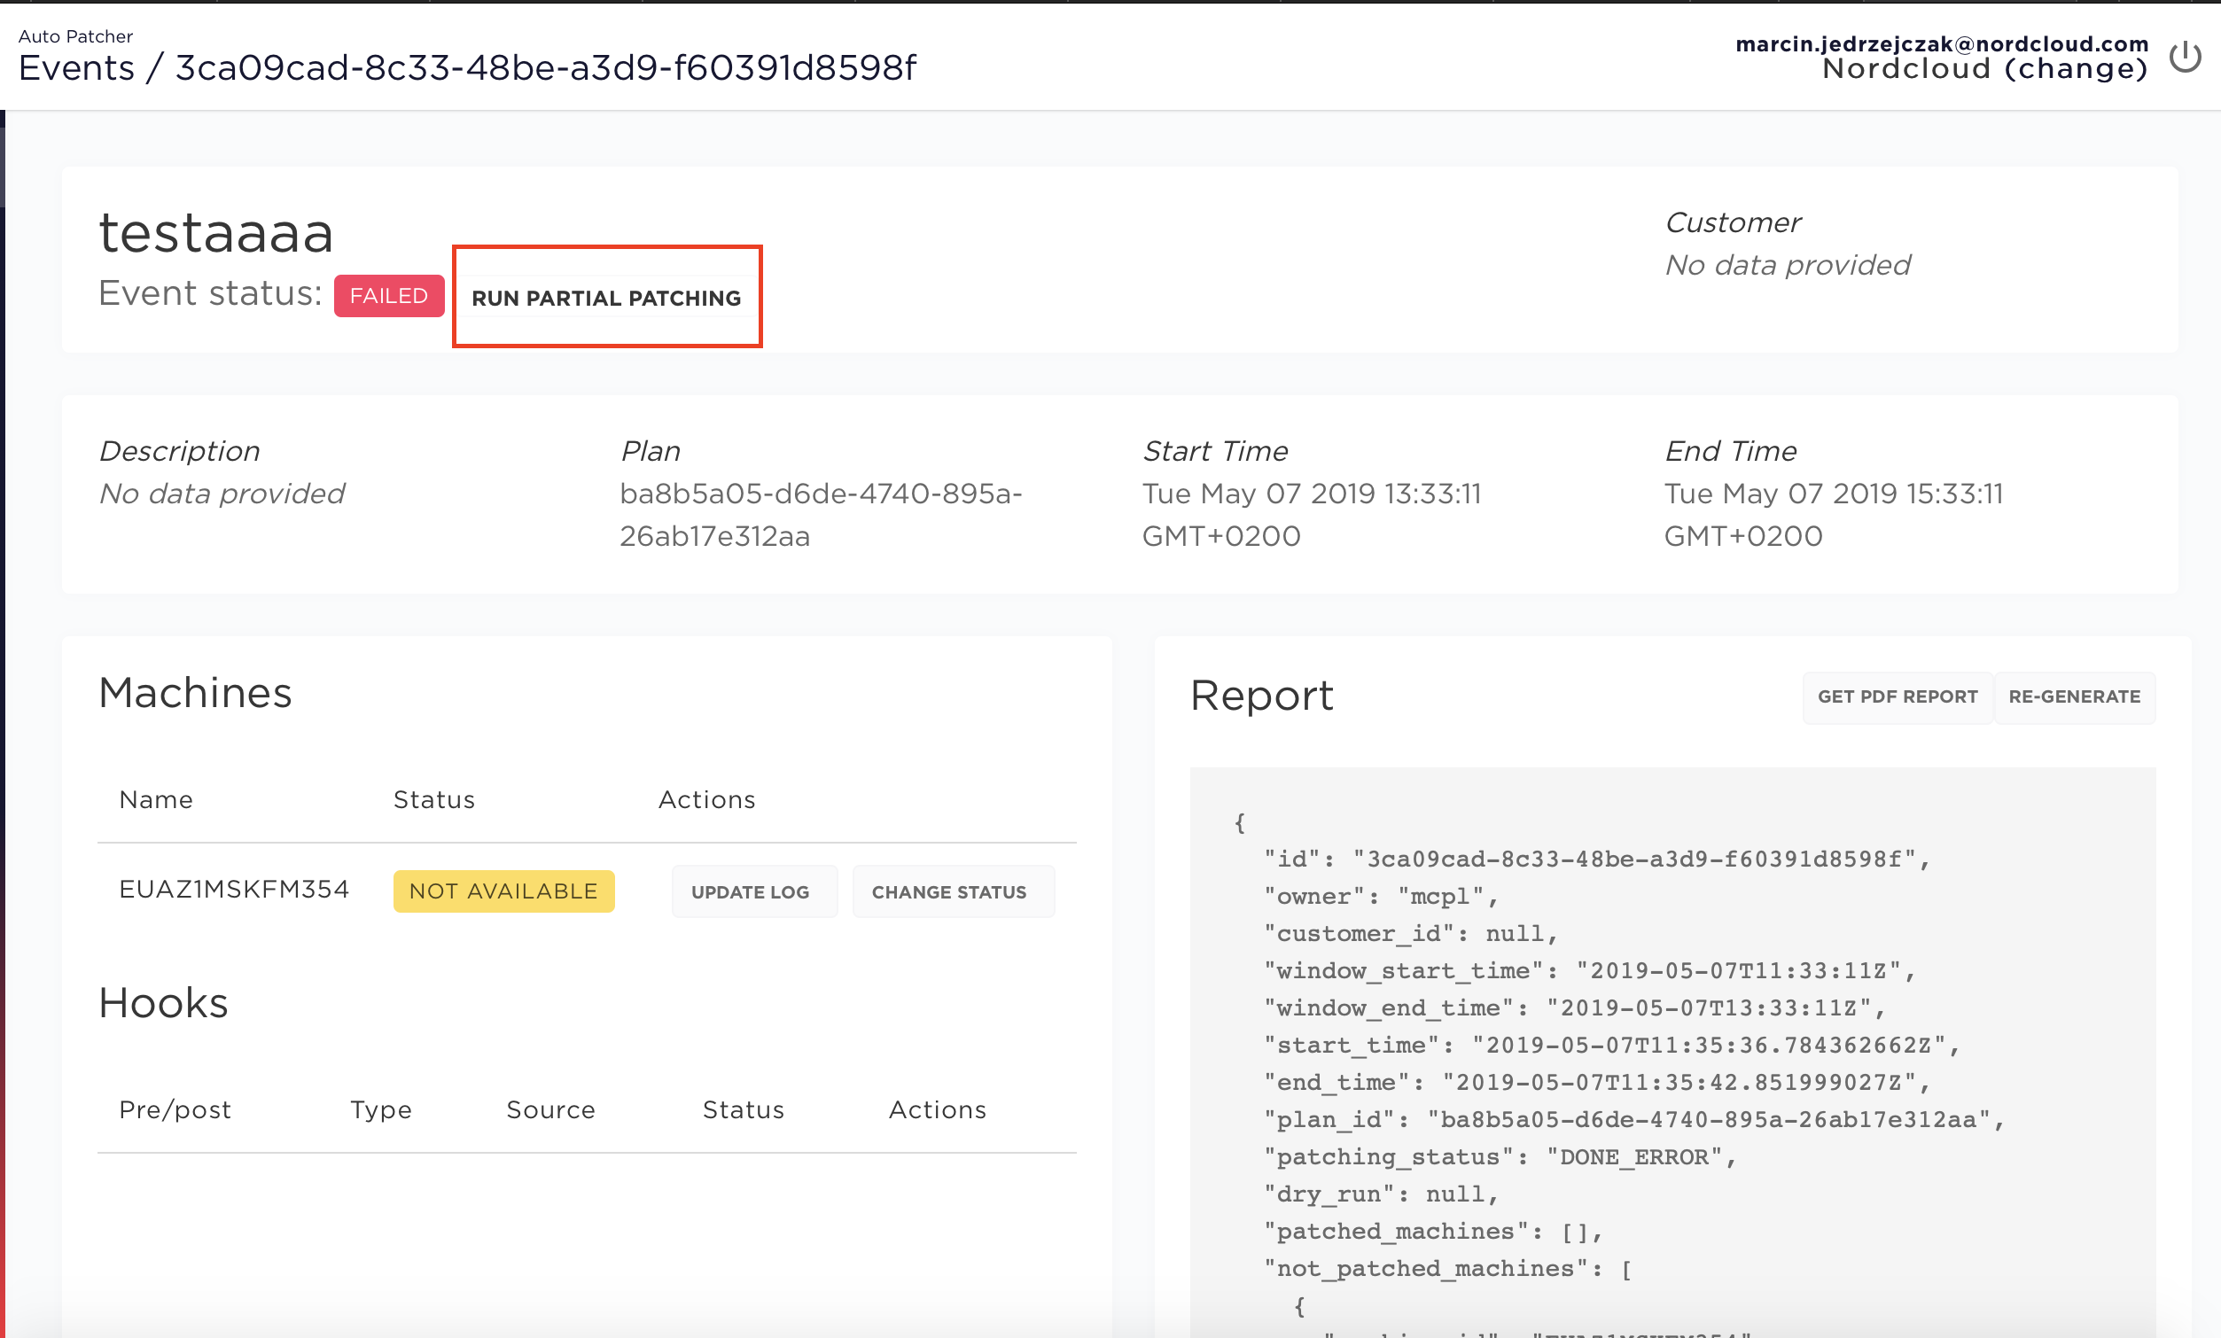Click the event title testaaaa
This screenshot has height=1338, width=2221.
click(216, 232)
